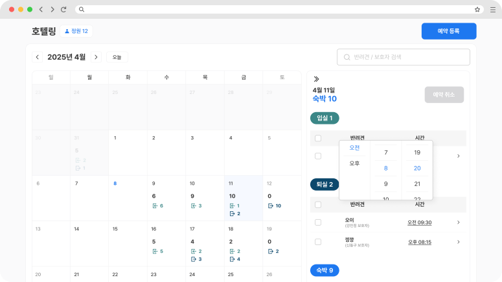Select April 1 calendar cell
The image size is (502, 282).
(128, 152)
